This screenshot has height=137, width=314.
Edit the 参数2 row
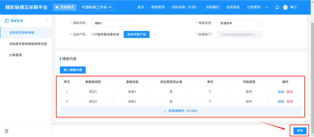click(x=281, y=101)
